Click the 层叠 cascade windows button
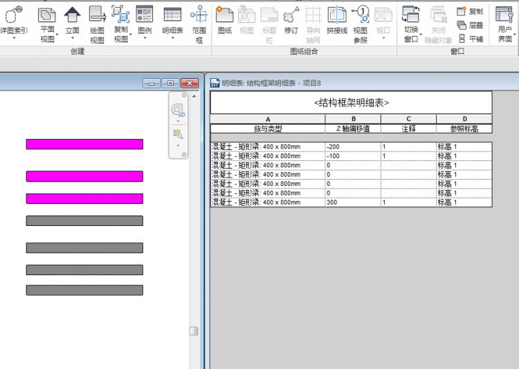Screen dimensions: 519x369 point(470,25)
